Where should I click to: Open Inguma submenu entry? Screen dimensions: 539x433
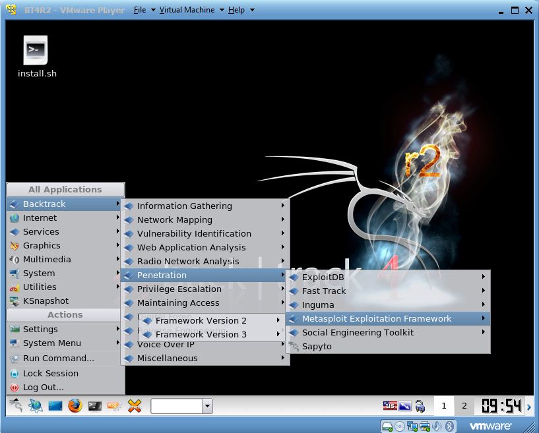388,304
